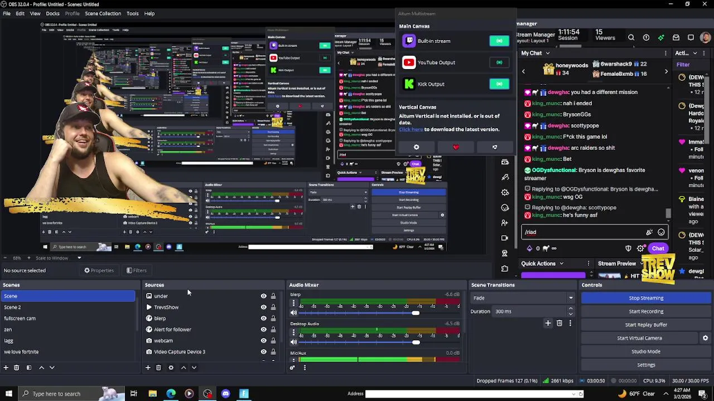Open the Docks menu

tap(52, 13)
